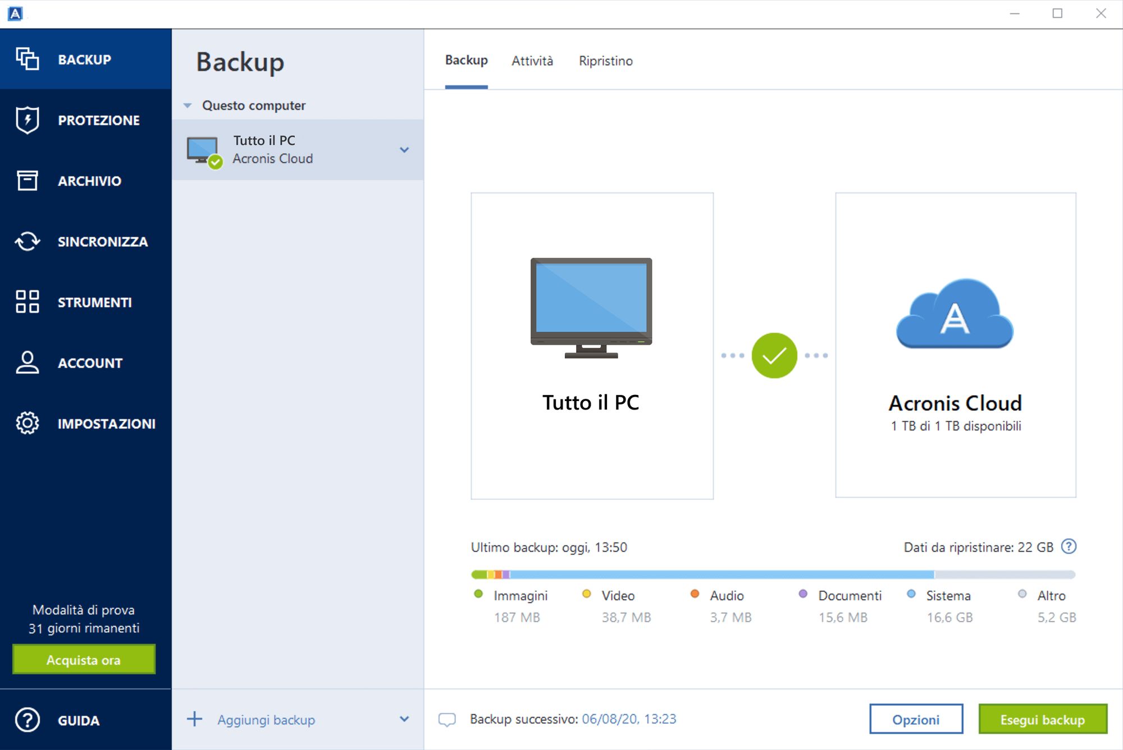
Task: Click the comment bubble icon near Backup successivo
Action: pyautogui.click(x=447, y=719)
